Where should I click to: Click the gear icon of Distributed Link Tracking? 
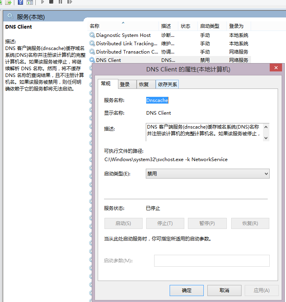[92, 43]
